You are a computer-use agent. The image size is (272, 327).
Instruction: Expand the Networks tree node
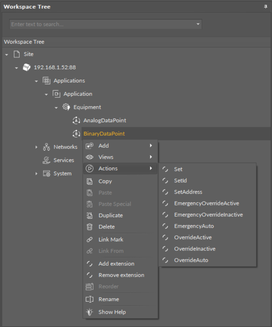pyautogui.click(x=37, y=147)
